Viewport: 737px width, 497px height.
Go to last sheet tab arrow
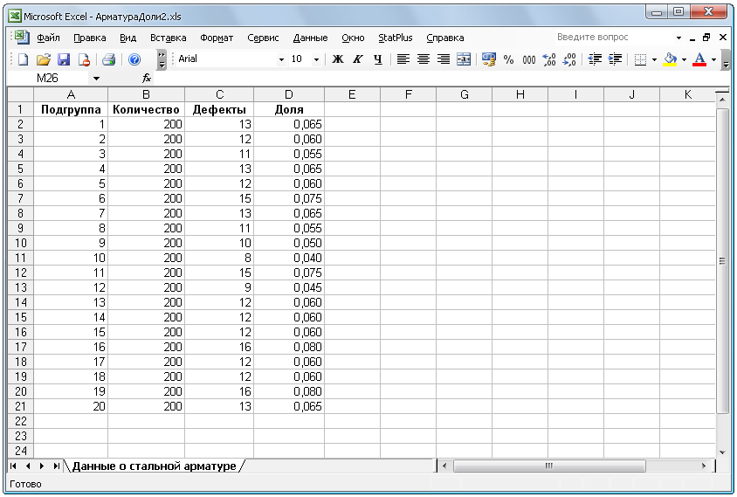56,466
